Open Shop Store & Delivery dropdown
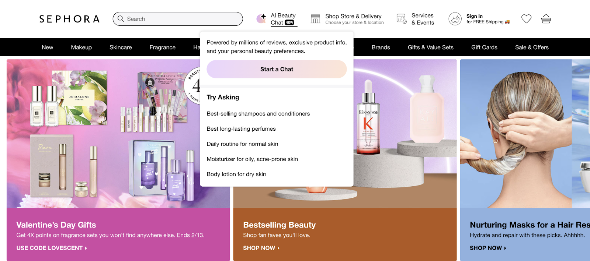Image resolution: width=590 pixels, height=261 pixels. tap(347, 19)
